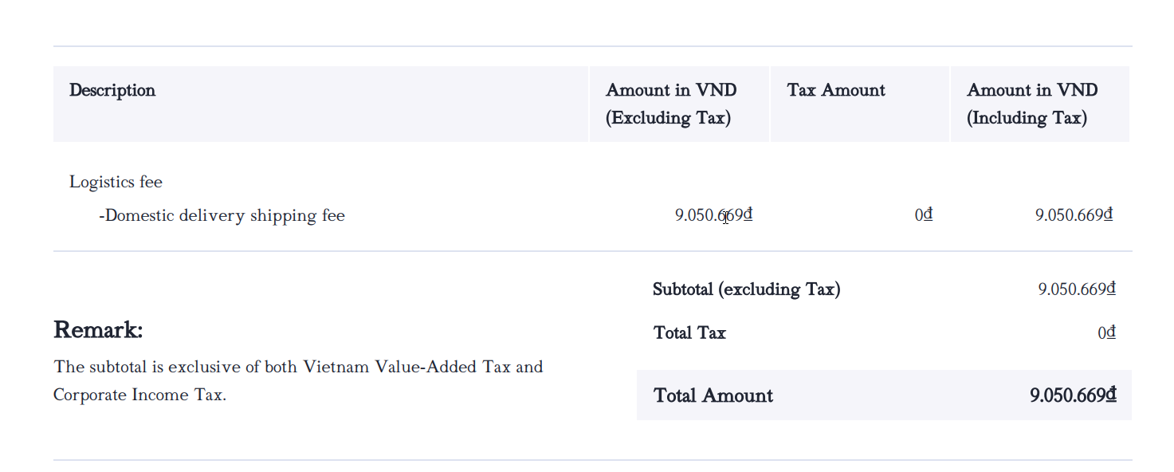Viewport: 1174px width, 472px height.
Task: Select the Amount in VND (Excluding Tax) header
Action: click(671, 104)
